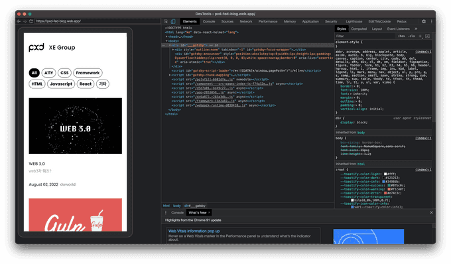Reload the page with the refresh icon
This screenshot has height=264, width=451.
[x=31, y=21]
